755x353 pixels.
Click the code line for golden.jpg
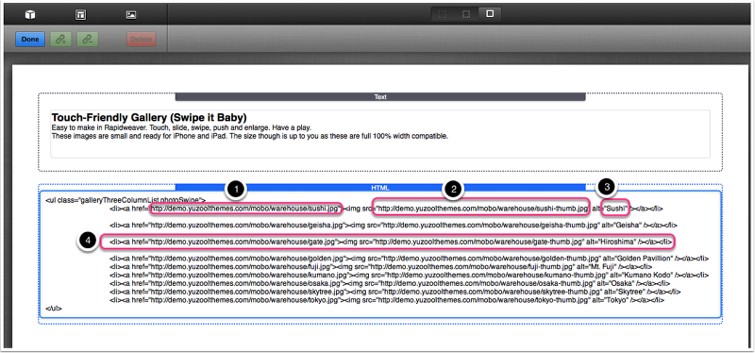click(409, 259)
